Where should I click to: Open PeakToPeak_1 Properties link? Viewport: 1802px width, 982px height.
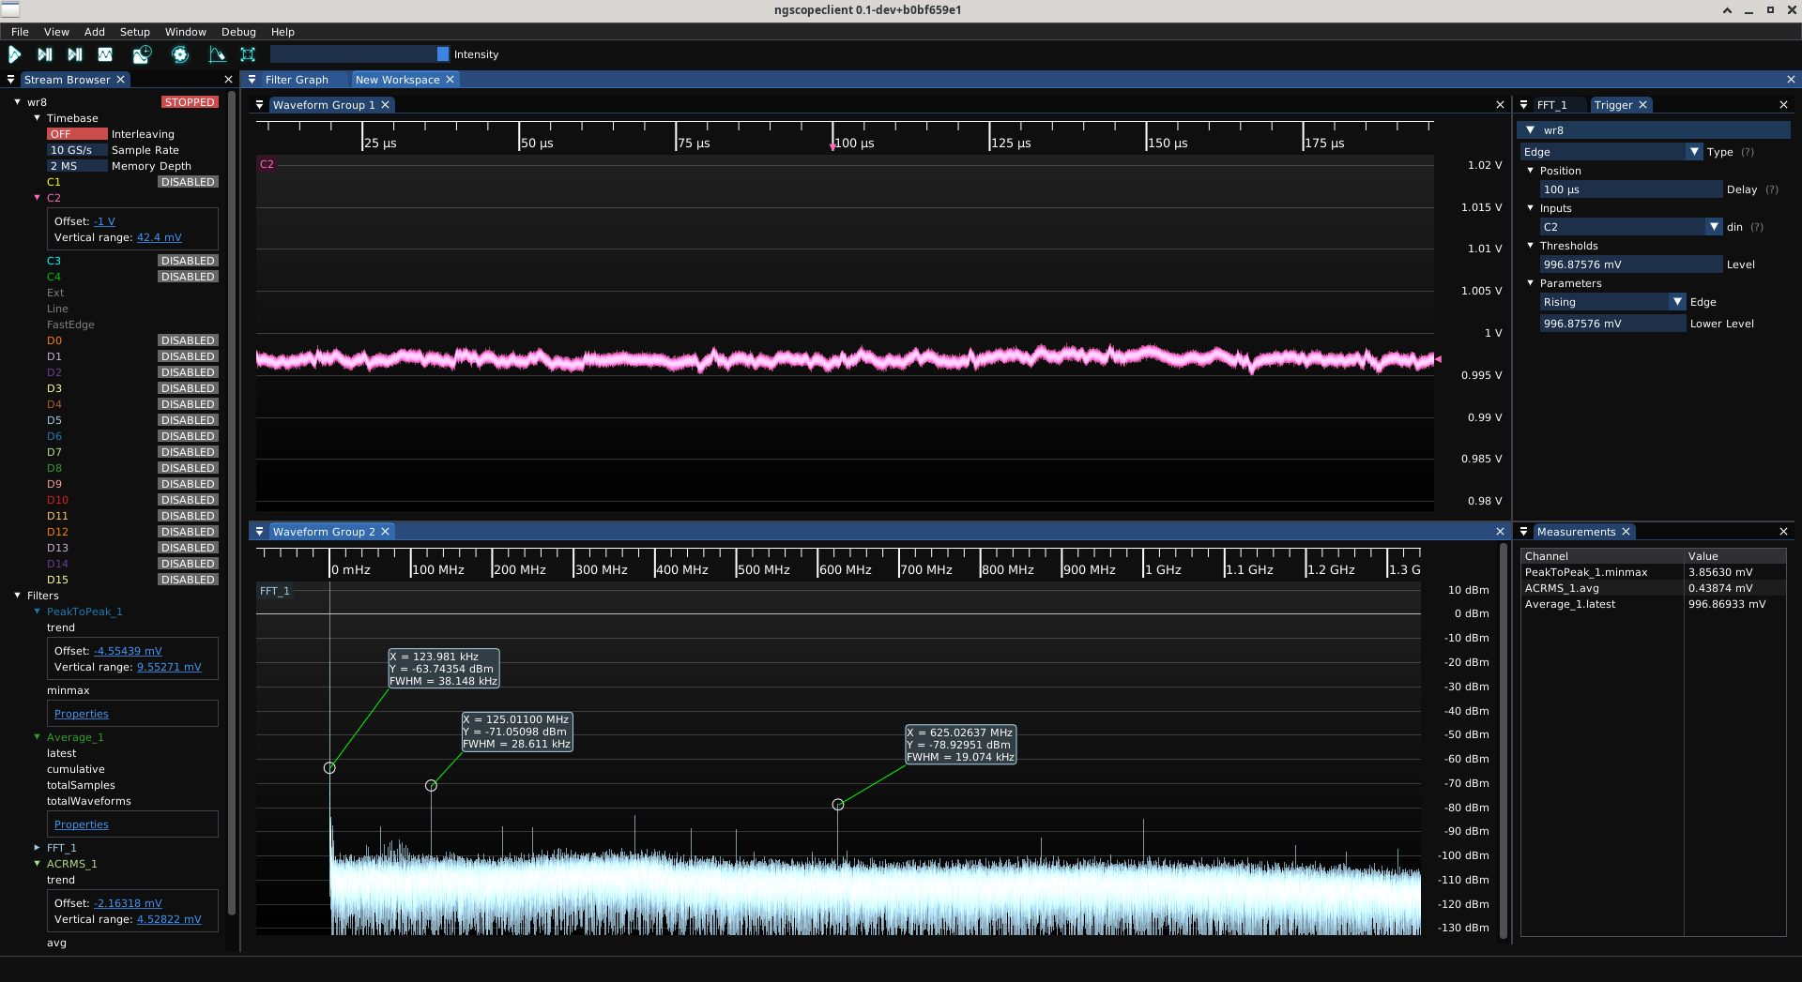(82, 715)
